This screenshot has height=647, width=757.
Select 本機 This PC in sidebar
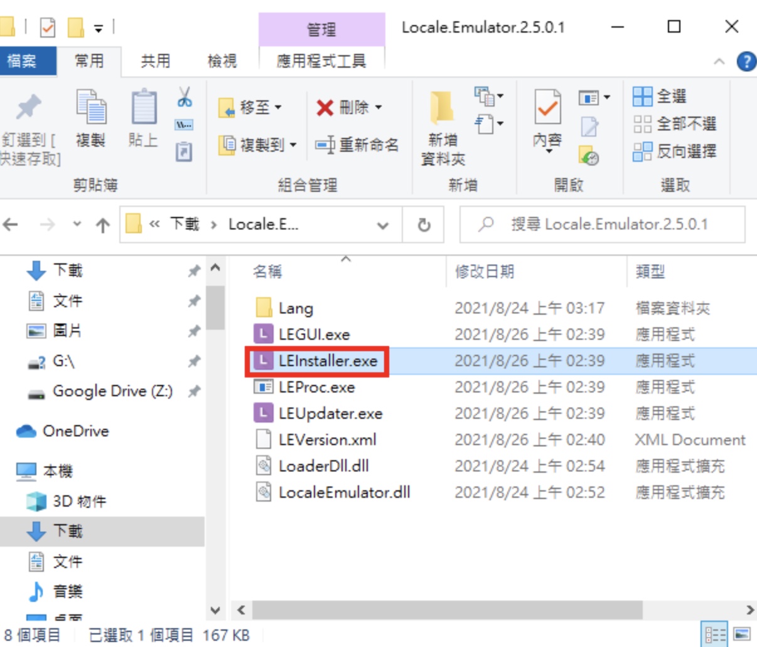58,471
